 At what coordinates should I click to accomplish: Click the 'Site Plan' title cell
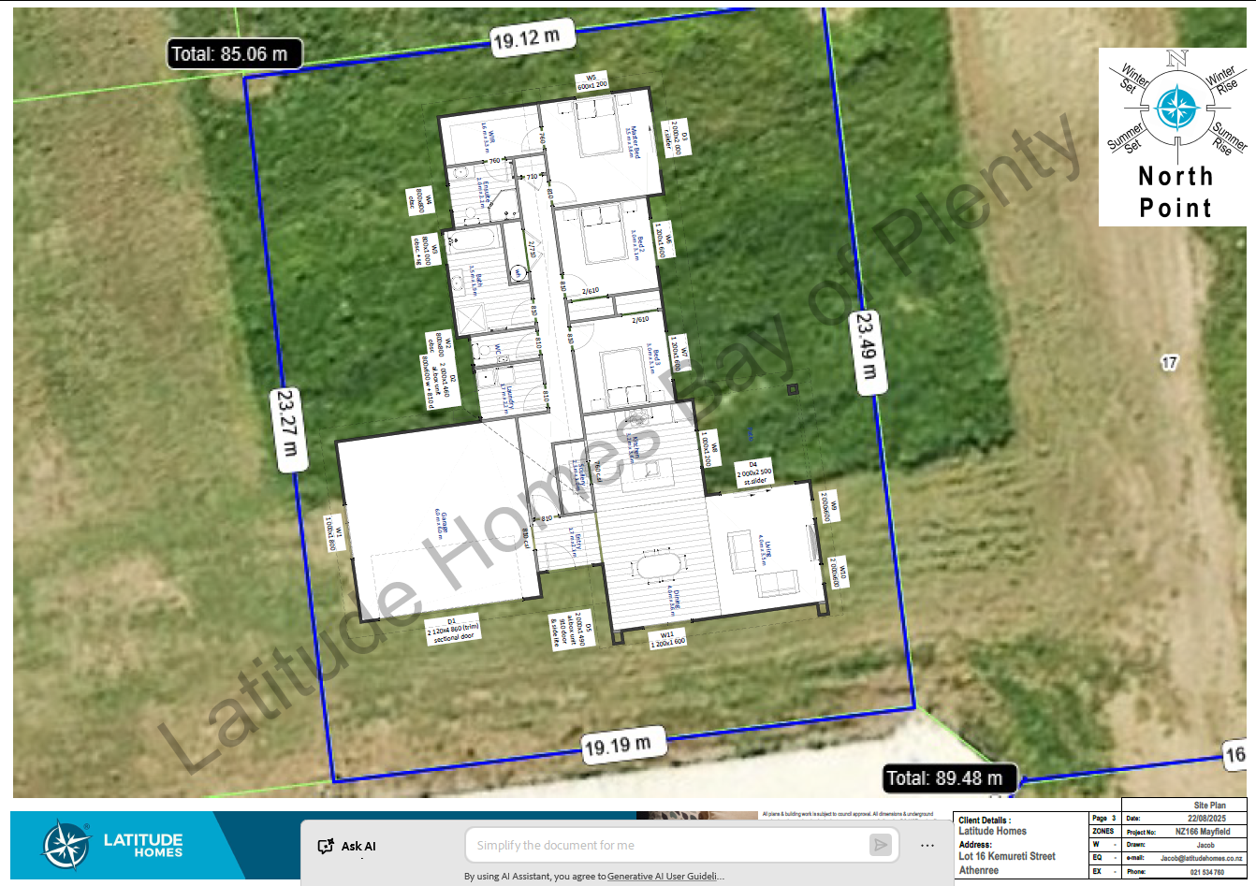click(x=1209, y=805)
